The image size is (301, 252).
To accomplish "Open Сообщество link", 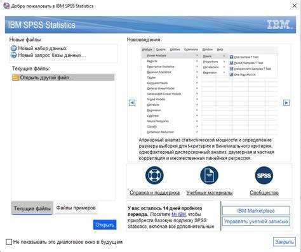I will [264, 193].
